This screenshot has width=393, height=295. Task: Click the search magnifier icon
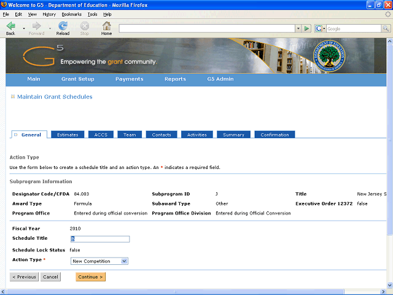tap(386, 29)
